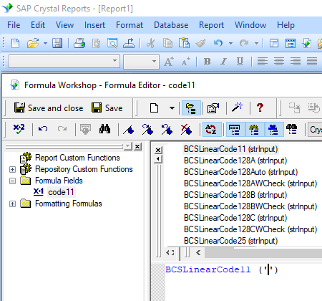Open Print Preview in the main toolbar
This screenshot has width=322, height=301.
tap(112, 43)
